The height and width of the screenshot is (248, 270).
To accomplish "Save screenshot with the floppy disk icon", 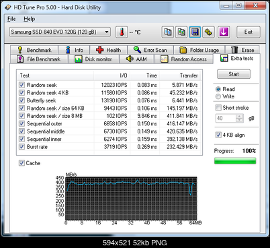I will click(x=195, y=32).
